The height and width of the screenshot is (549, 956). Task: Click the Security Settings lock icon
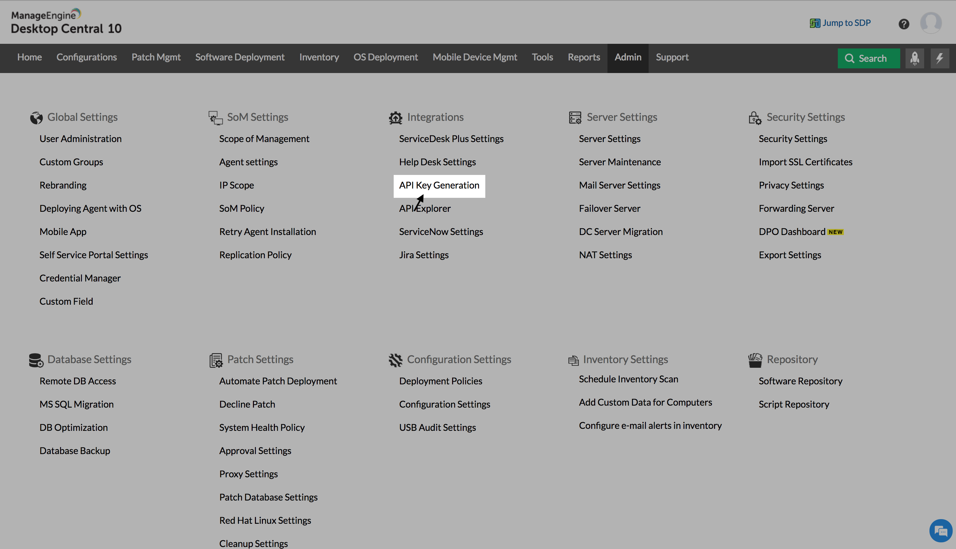(755, 118)
